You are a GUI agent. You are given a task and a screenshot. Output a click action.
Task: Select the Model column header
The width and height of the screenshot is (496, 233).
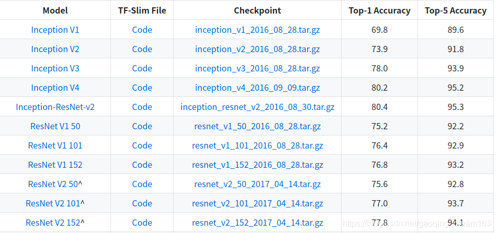pyautogui.click(x=55, y=10)
